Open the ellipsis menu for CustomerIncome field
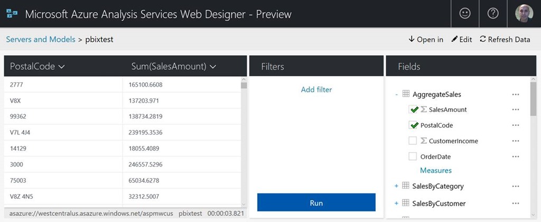This screenshot has height=222, width=541. pos(516,141)
